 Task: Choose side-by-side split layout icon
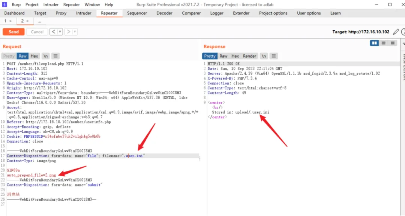(374, 43)
